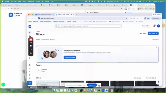Image resolution: width=166 pixels, height=93 pixels.
Task: Click the blue camera record button in the sidebar
Action: (x=30, y=83)
